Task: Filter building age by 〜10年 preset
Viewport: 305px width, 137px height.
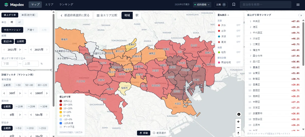Action: tap(19, 106)
